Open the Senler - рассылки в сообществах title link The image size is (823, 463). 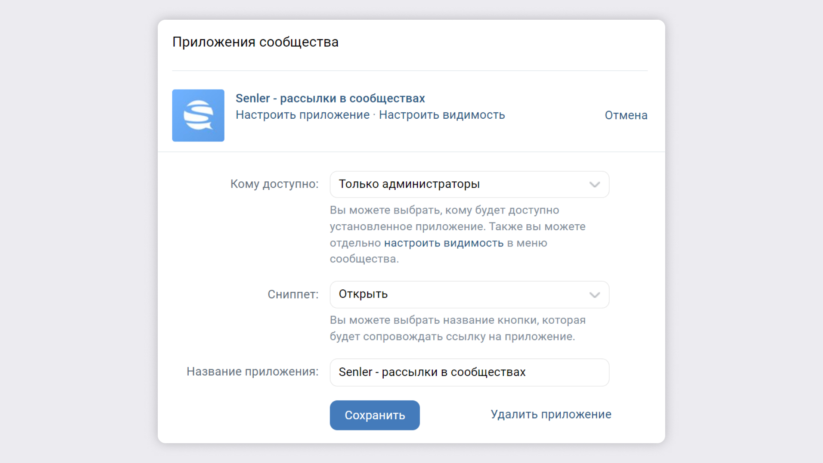tap(330, 98)
